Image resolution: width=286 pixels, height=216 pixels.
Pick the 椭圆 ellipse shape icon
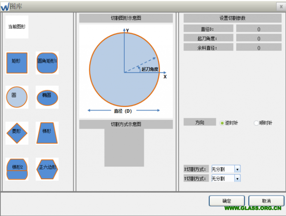(x=47, y=97)
